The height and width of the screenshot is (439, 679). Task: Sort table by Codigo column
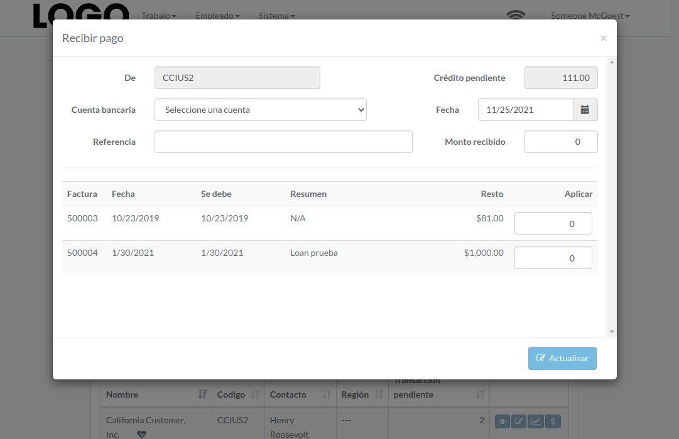point(255,394)
